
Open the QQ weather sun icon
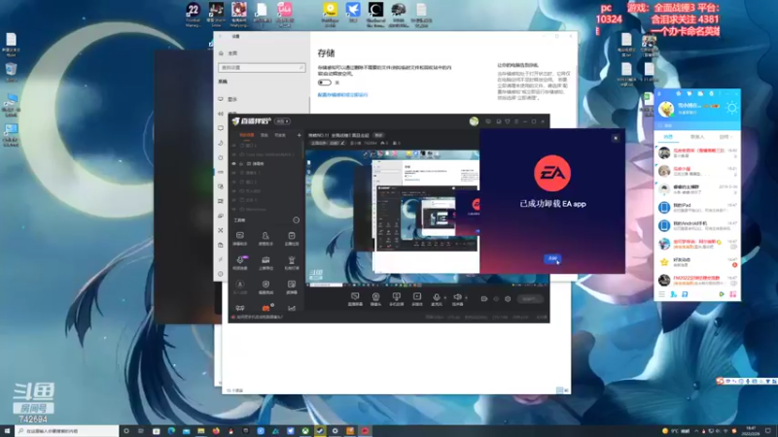click(732, 108)
